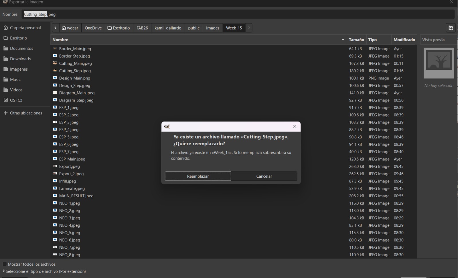This screenshot has height=278, width=458.
Task: Open the images breadcrumb
Action: point(213,28)
